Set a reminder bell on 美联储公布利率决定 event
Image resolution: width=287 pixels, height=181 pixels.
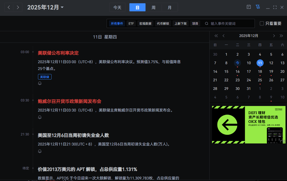pyautogui.click(x=39, y=83)
